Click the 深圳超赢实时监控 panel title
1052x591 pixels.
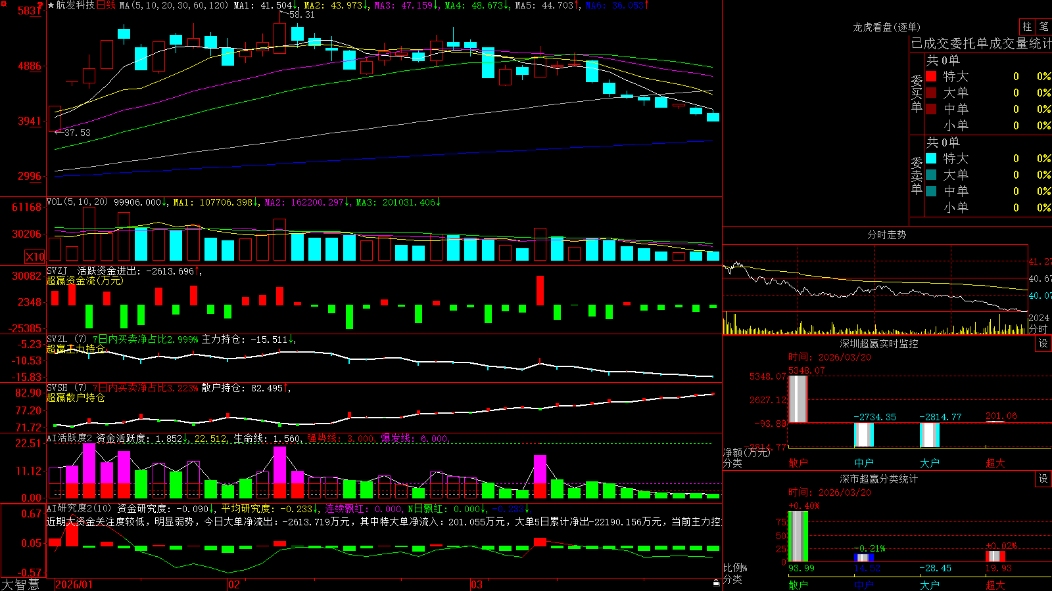coord(878,343)
